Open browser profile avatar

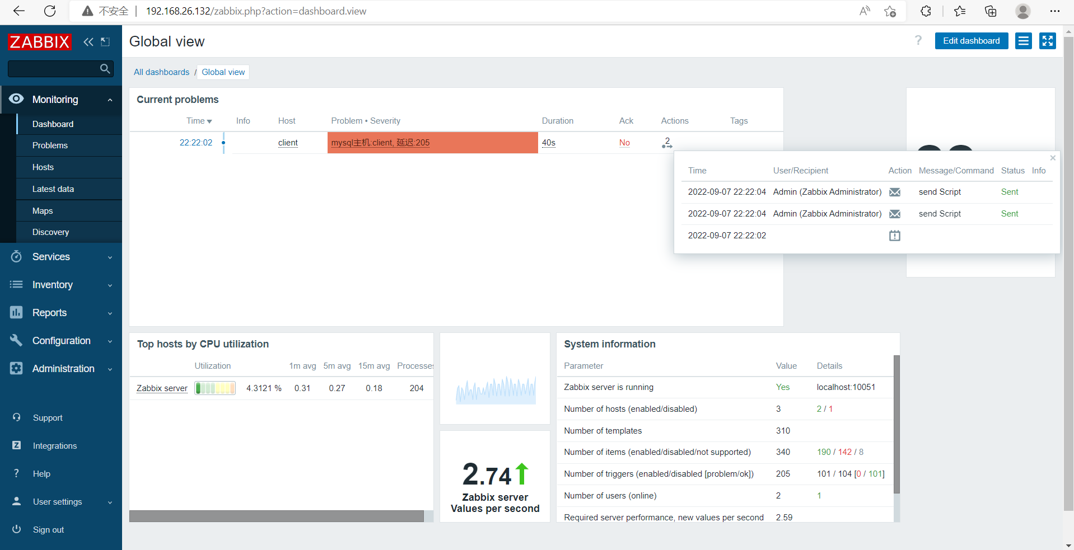(1023, 11)
